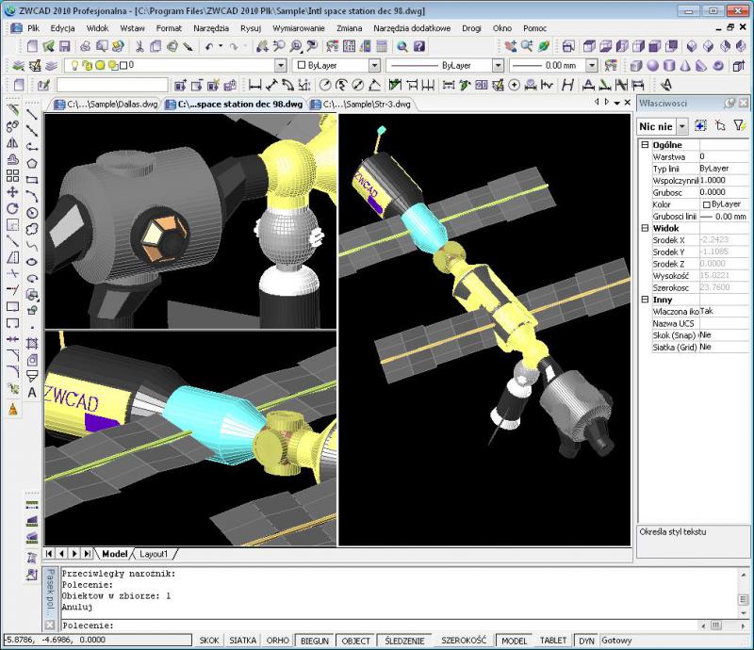Toggle MODEL space button in status bar
This screenshot has width=754, height=650.
514,641
